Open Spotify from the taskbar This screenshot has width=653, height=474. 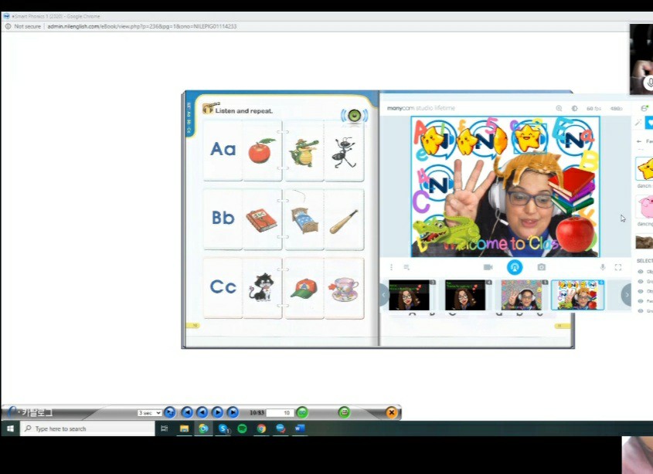pos(242,428)
